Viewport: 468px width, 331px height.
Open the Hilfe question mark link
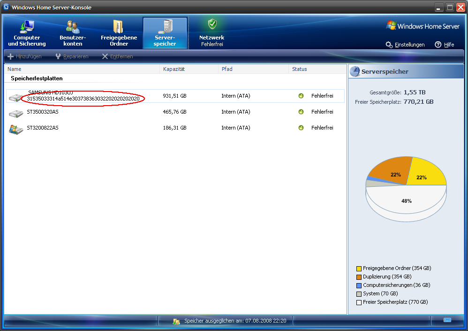[438, 45]
